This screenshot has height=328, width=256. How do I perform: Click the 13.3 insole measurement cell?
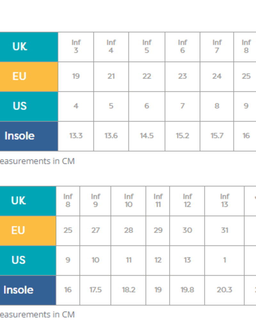(x=76, y=136)
